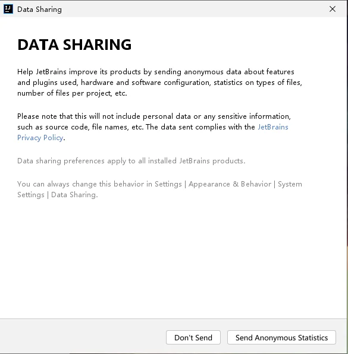This screenshot has width=348, height=354.
Task: Click the 'Help JetBrains improve its products' paragraph
Action: pyautogui.click(x=159, y=83)
